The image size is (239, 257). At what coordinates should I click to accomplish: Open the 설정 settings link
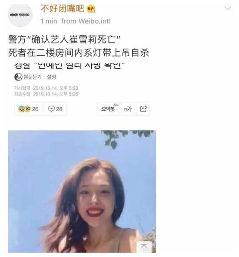[x=51, y=77]
